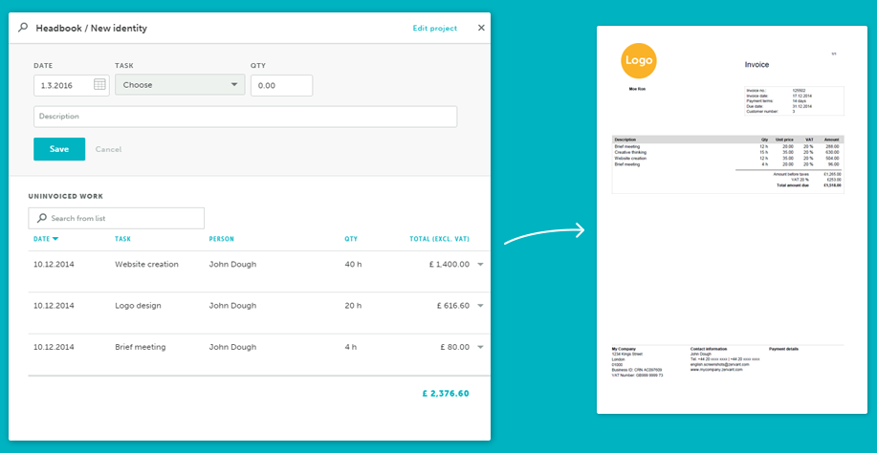Click the search magnifier icon beside Headbook
The width and height of the screenshot is (877, 453).
pyautogui.click(x=23, y=28)
